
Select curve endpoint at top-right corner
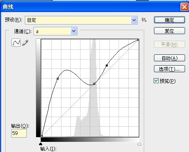click(138, 40)
